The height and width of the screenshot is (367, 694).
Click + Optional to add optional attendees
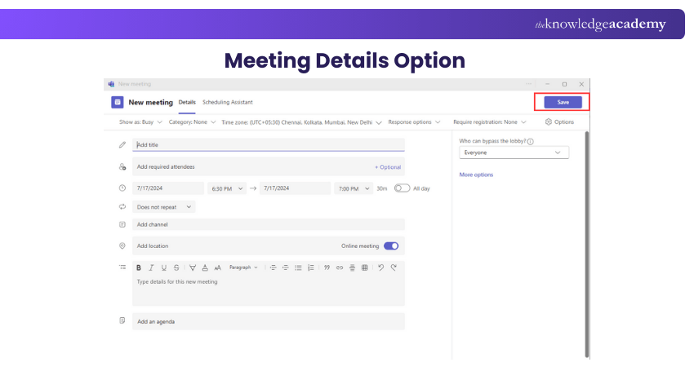click(x=388, y=167)
